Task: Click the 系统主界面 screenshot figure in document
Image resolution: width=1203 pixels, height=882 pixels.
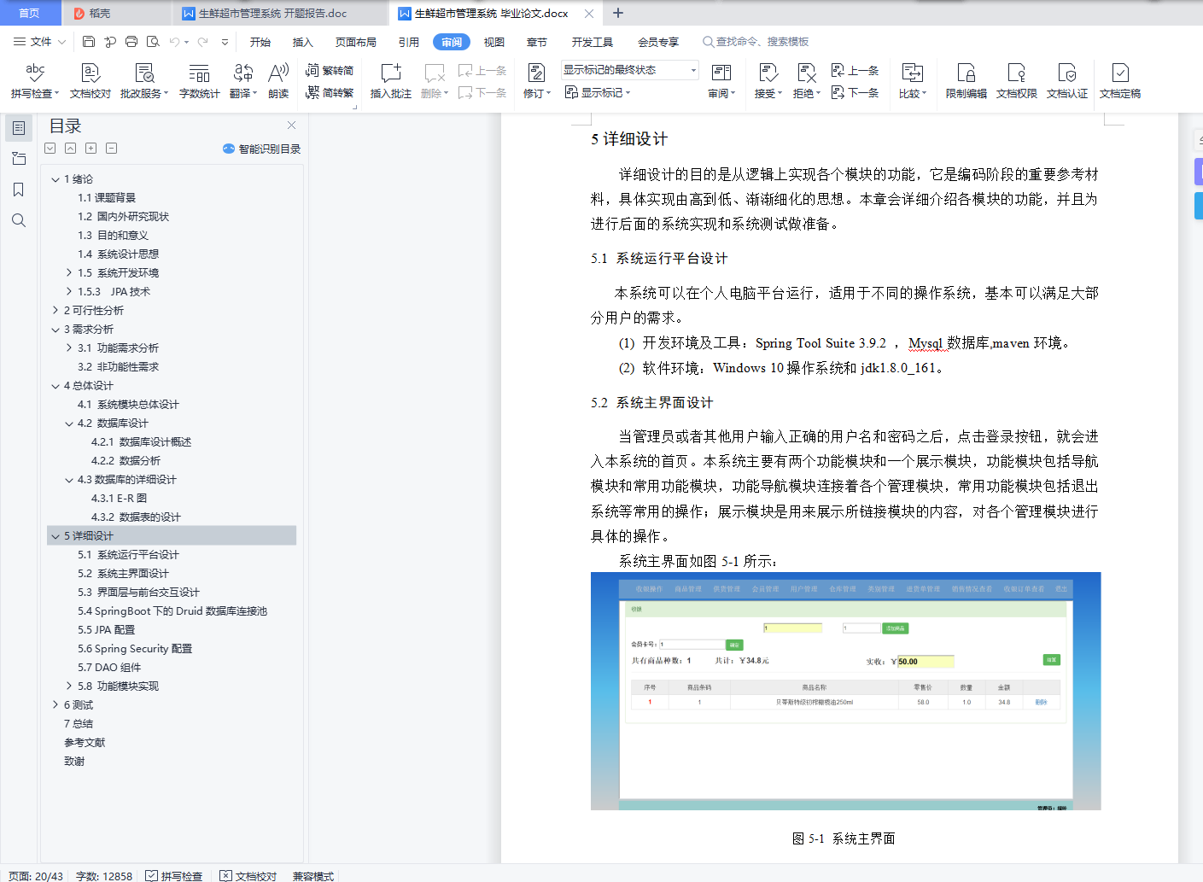Action: tap(845, 691)
